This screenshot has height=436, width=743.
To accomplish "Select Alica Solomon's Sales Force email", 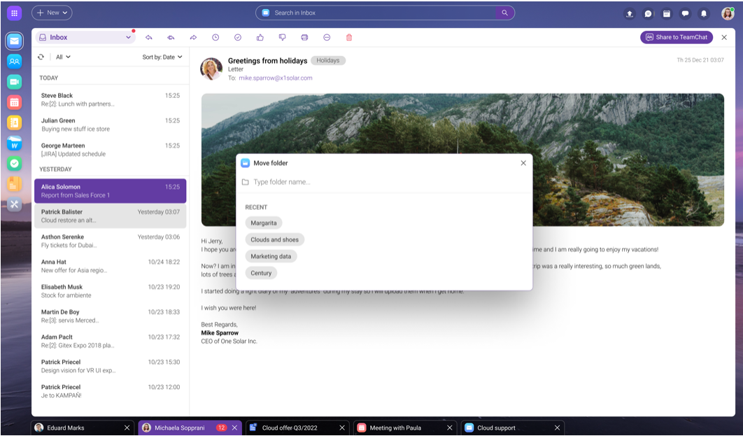I will (111, 191).
